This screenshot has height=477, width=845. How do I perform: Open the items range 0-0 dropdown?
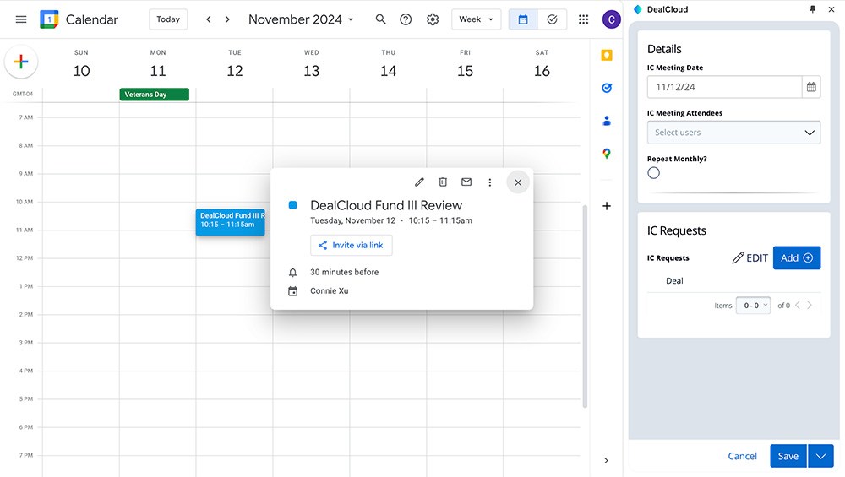(753, 306)
